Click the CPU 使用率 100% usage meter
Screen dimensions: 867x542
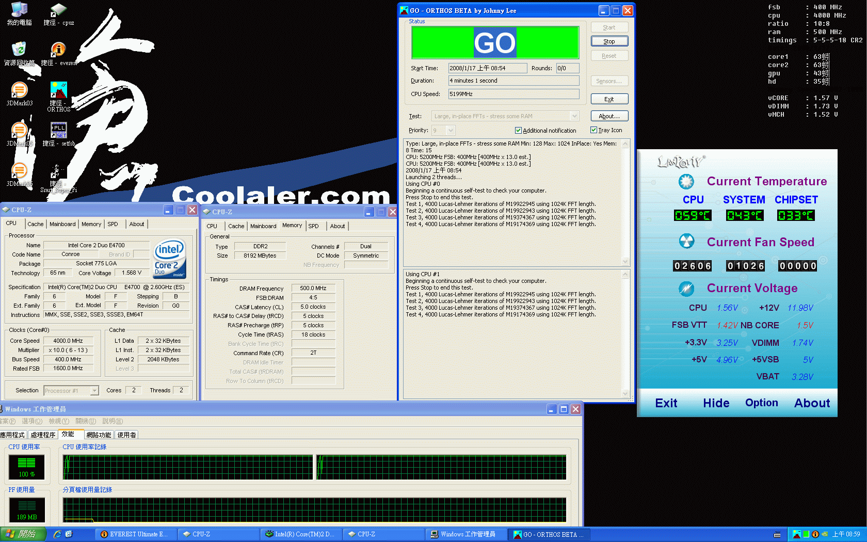pos(27,467)
